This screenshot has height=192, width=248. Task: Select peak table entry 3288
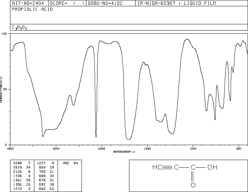(x=22, y=163)
